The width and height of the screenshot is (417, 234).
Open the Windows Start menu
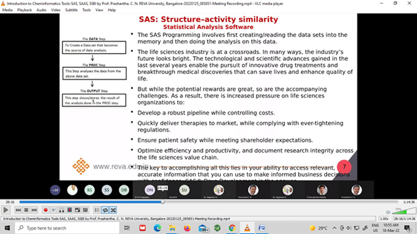click(x=7, y=228)
